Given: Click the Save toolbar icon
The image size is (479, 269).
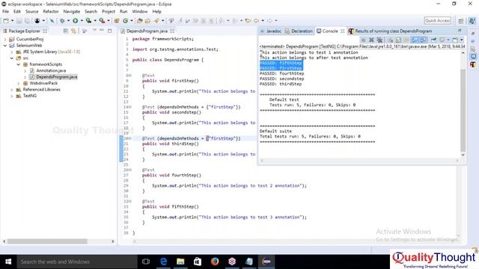Looking at the screenshot, I should (19, 21).
